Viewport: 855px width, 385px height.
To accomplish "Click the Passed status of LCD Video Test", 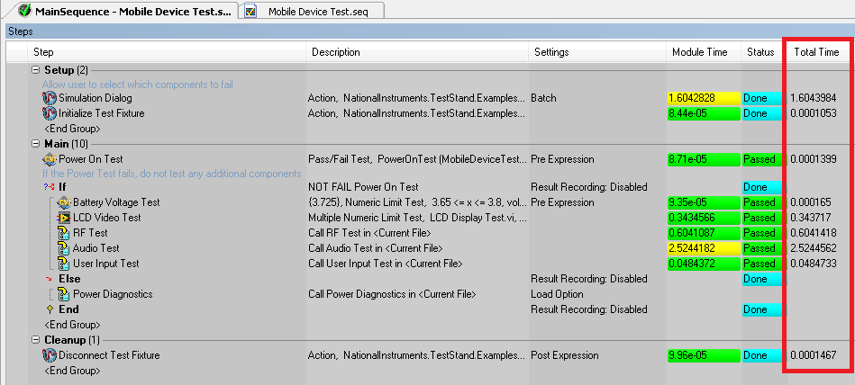I will tap(759, 218).
